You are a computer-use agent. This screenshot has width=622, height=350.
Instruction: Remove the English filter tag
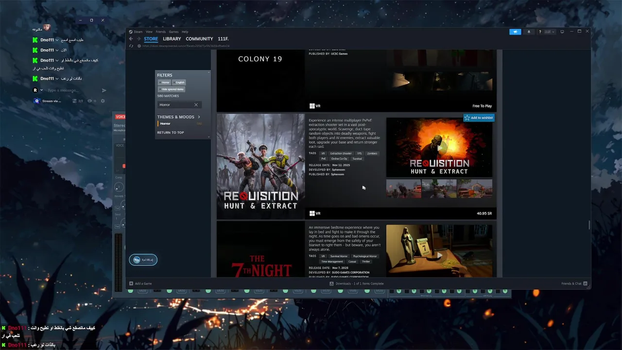(x=179, y=82)
